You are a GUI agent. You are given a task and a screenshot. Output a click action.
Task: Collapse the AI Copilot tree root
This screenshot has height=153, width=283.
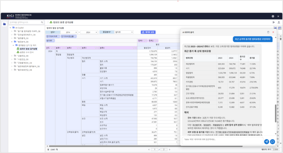pyautogui.click(x=10, y=28)
